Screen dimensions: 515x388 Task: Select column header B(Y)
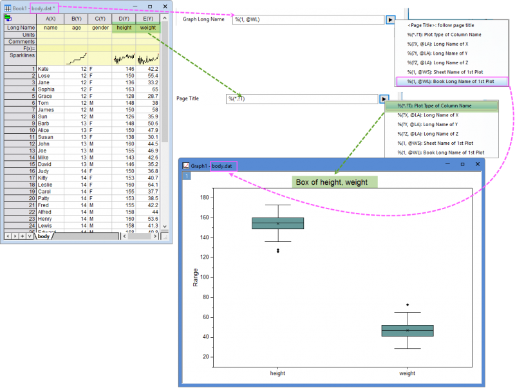76,19
